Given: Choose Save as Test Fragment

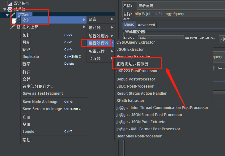Looking at the screenshot, I should [x=54, y=93].
